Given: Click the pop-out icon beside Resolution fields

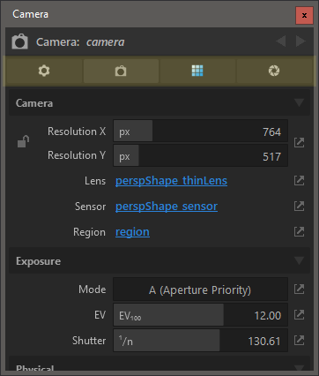Looking at the screenshot, I should coord(299,143).
